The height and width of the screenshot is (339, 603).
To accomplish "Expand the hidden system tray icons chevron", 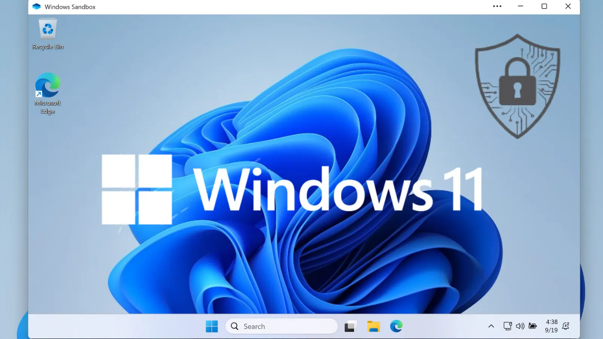I will pyautogui.click(x=491, y=326).
